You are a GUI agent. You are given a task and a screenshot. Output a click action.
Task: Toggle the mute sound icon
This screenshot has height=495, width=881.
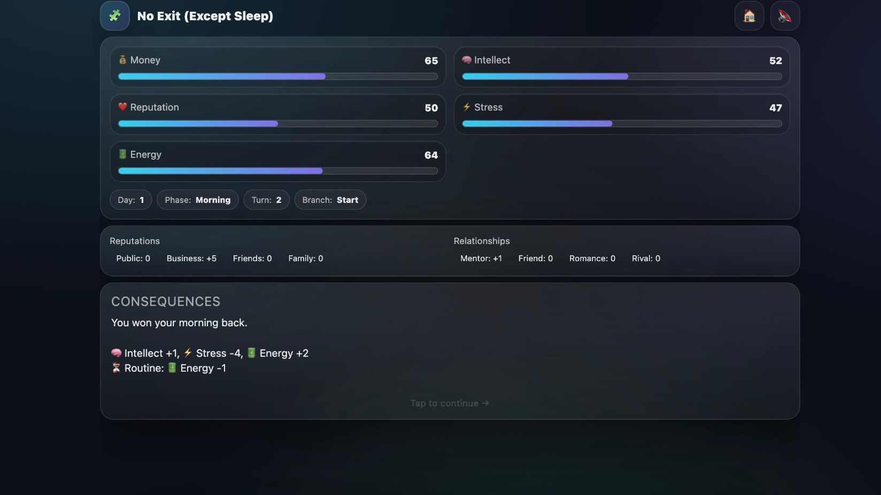pyautogui.click(x=784, y=16)
